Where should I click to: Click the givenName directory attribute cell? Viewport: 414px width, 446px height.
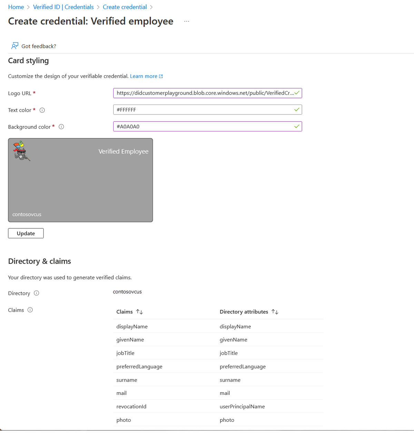[x=234, y=340]
